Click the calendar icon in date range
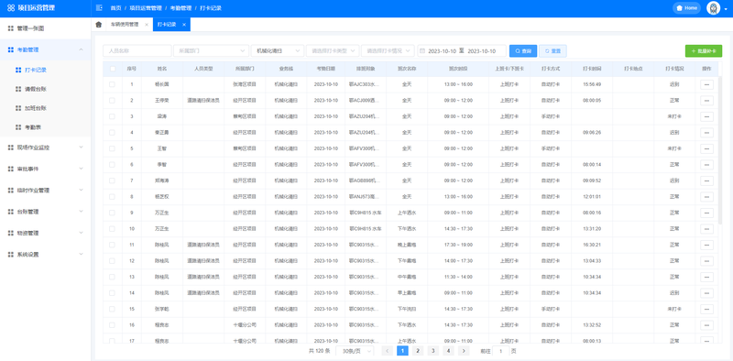Viewport: 733px width, 361px height. [x=421, y=50]
